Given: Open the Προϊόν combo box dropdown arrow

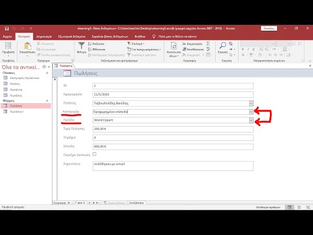Looking at the screenshot, I should (x=251, y=120).
